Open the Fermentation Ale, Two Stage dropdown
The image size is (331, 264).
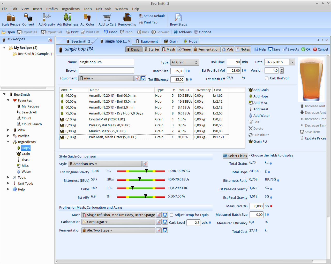[118, 230]
